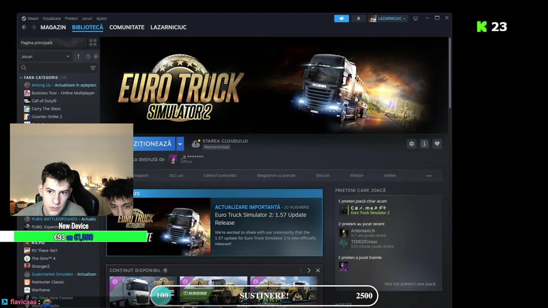
Task: Close the Conținut disponibil section
Action: coord(318,270)
